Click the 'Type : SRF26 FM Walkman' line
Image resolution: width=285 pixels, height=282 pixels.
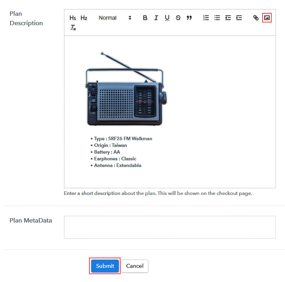pyautogui.click(x=123, y=139)
